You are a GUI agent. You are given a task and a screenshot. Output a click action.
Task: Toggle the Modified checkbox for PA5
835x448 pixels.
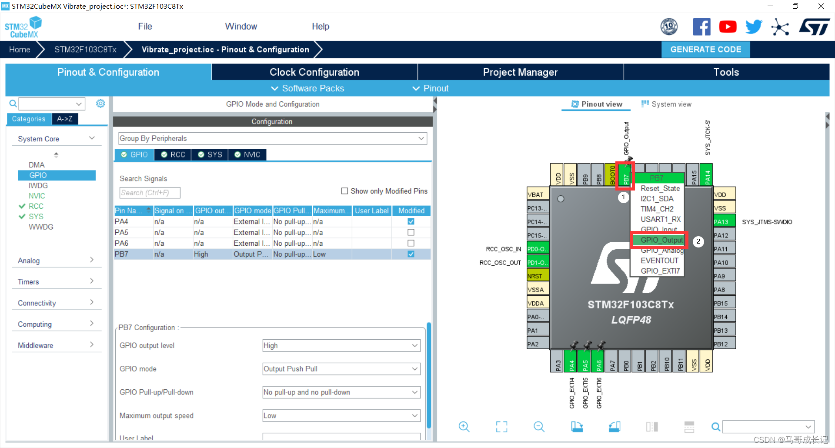pos(411,232)
